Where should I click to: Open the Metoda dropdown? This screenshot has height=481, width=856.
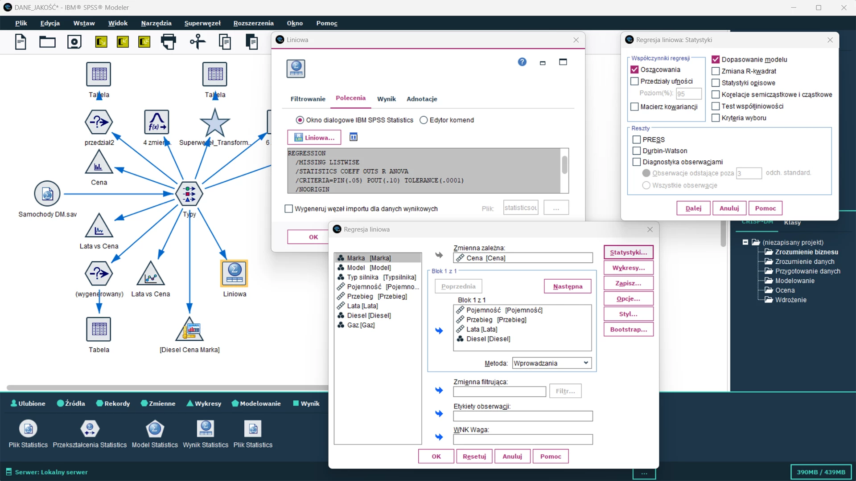(x=552, y=363)
